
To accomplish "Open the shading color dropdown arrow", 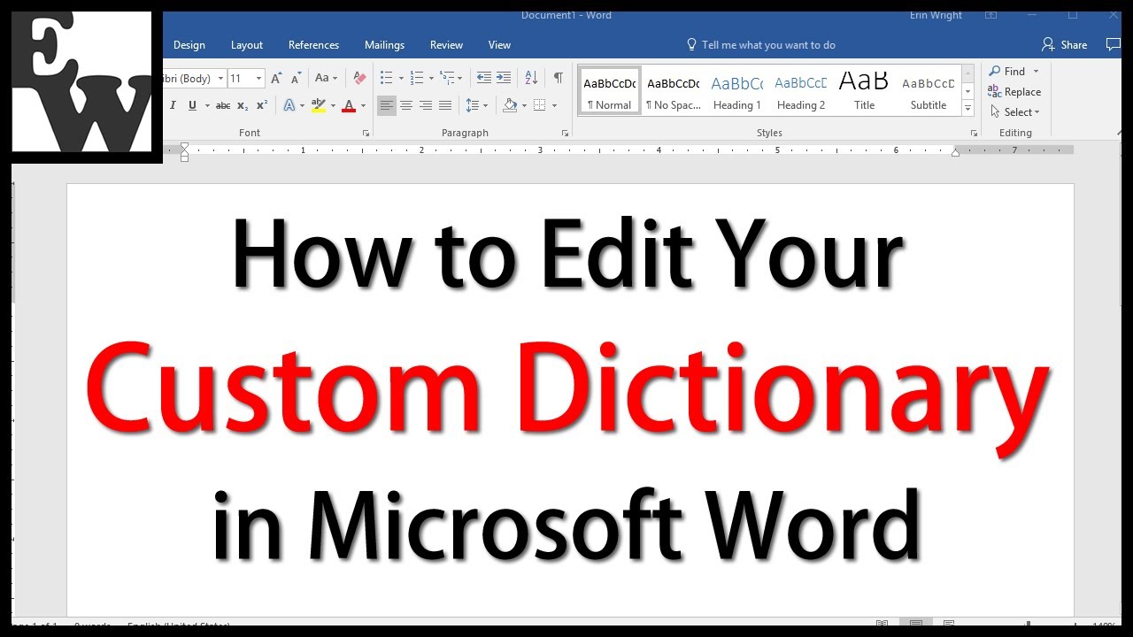I will point(524,105).
